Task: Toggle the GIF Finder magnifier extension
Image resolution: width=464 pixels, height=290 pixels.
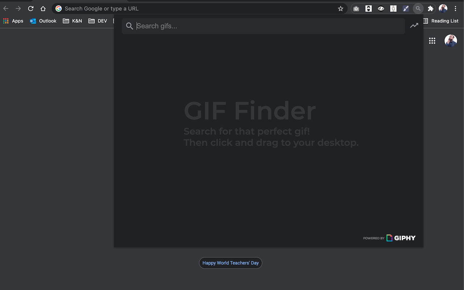Action: coord(418,8)
